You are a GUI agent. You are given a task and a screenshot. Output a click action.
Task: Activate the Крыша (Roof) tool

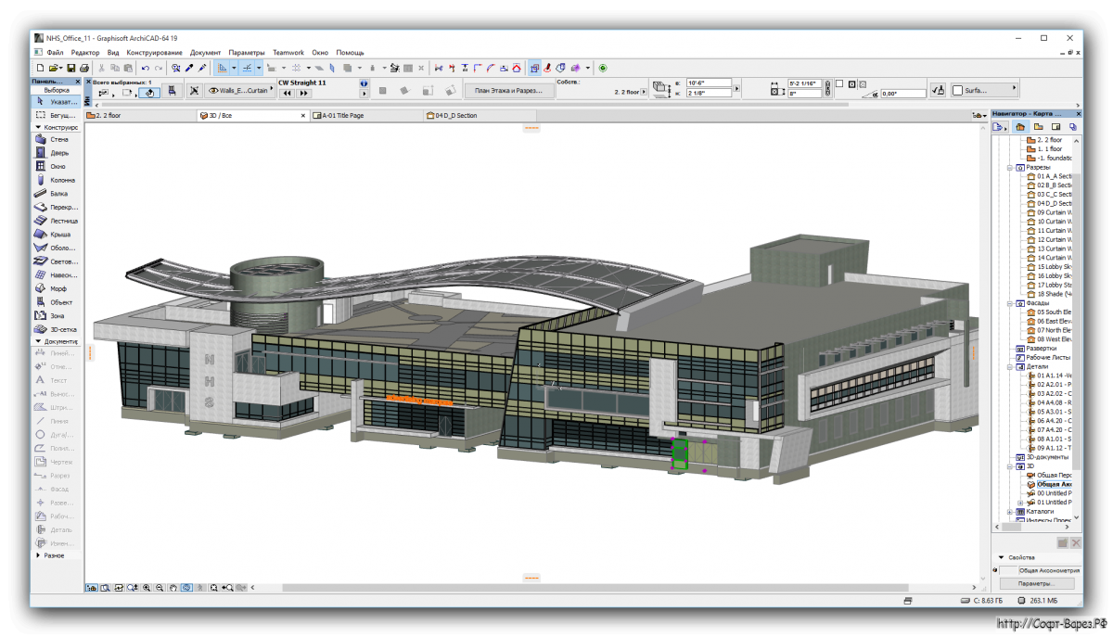point(58,235)
